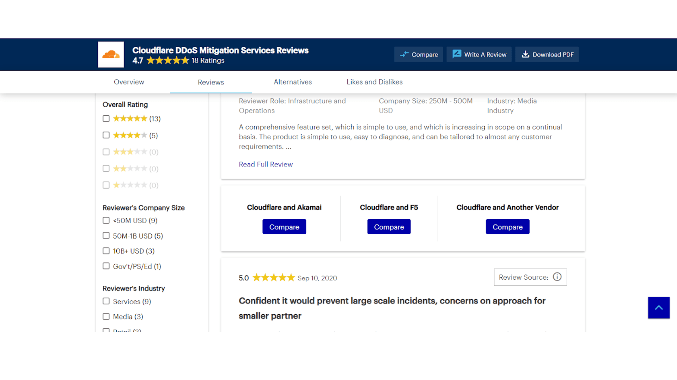Click the 'Industry: Media Industry' text
The height and width of the screenshot is (380, 677).
512,106
